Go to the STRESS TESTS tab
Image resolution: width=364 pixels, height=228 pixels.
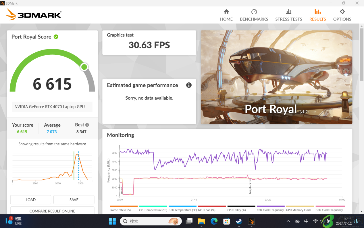[289, 15]
